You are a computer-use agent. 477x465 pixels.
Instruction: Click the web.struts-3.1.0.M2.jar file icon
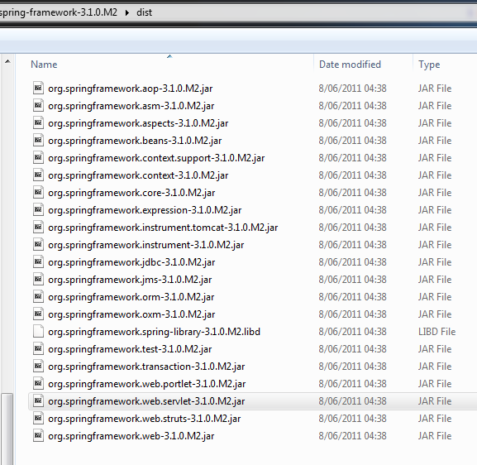point(38,418)
